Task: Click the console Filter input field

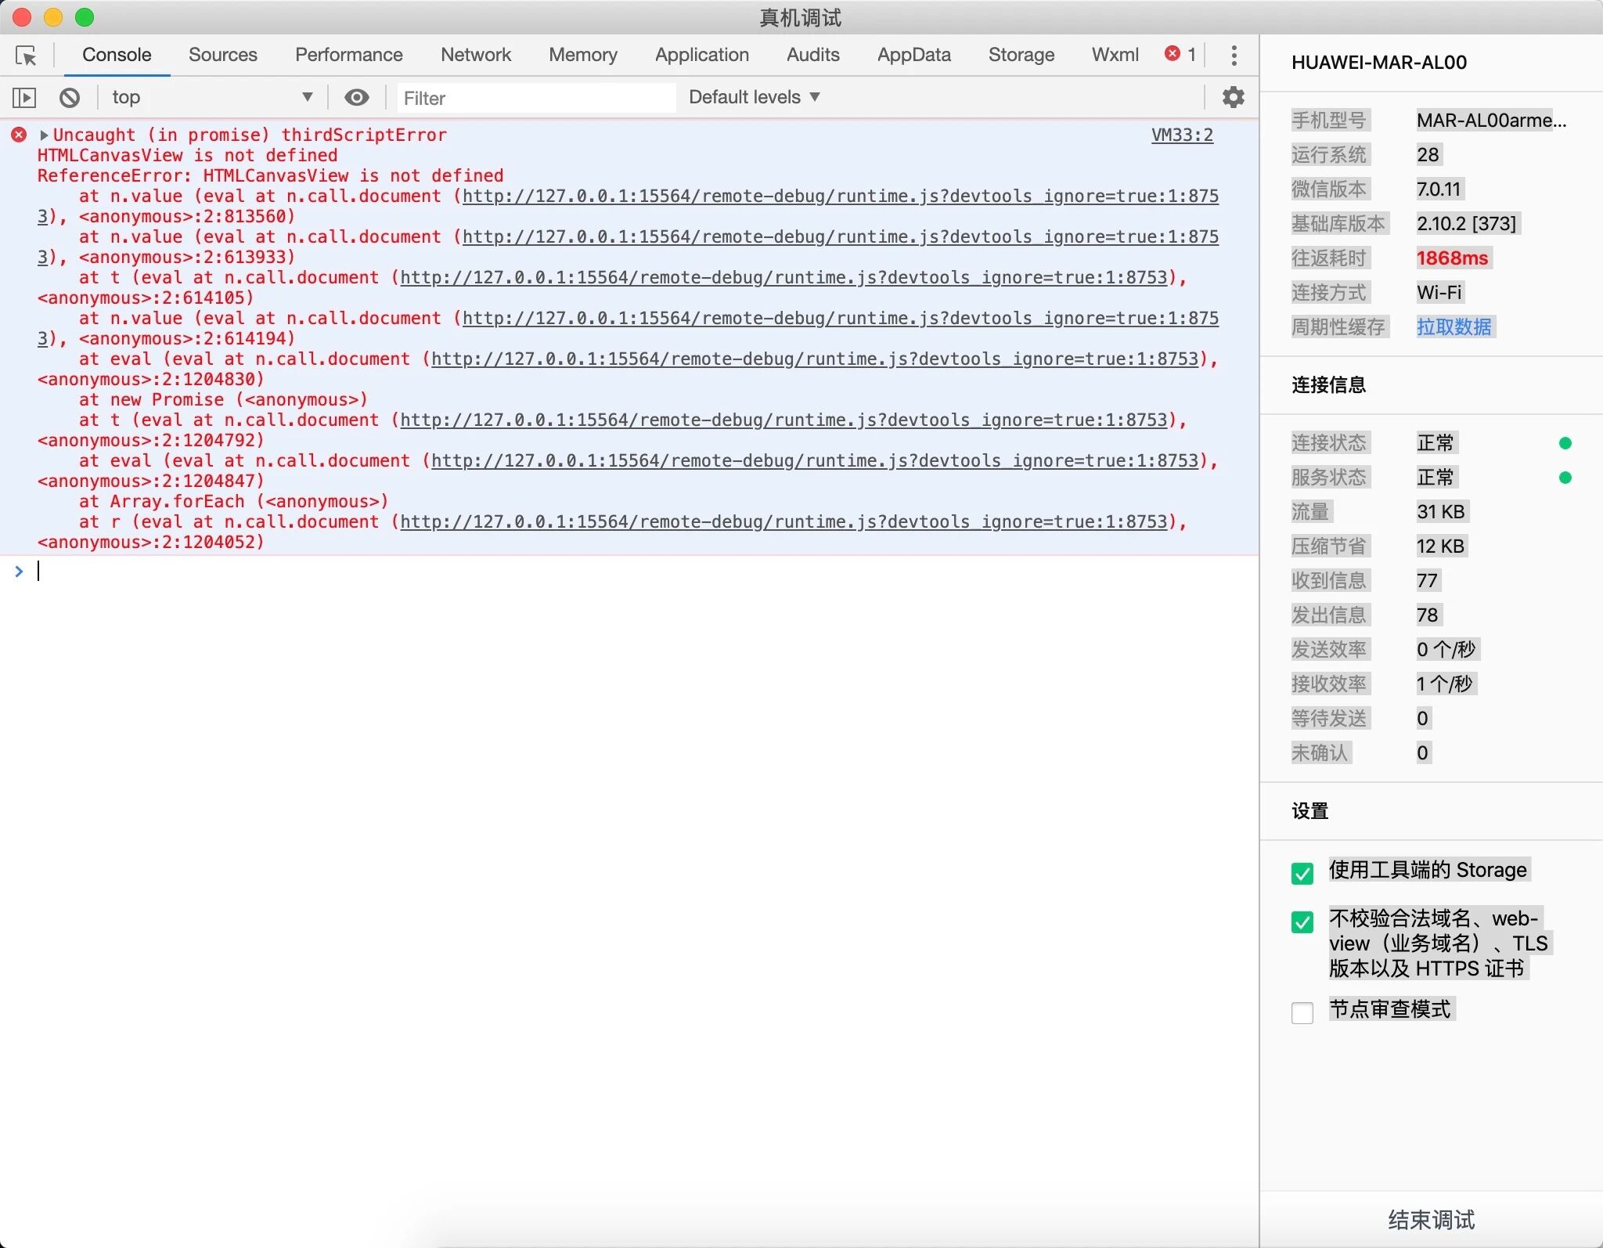Action: tap(535, 98)
